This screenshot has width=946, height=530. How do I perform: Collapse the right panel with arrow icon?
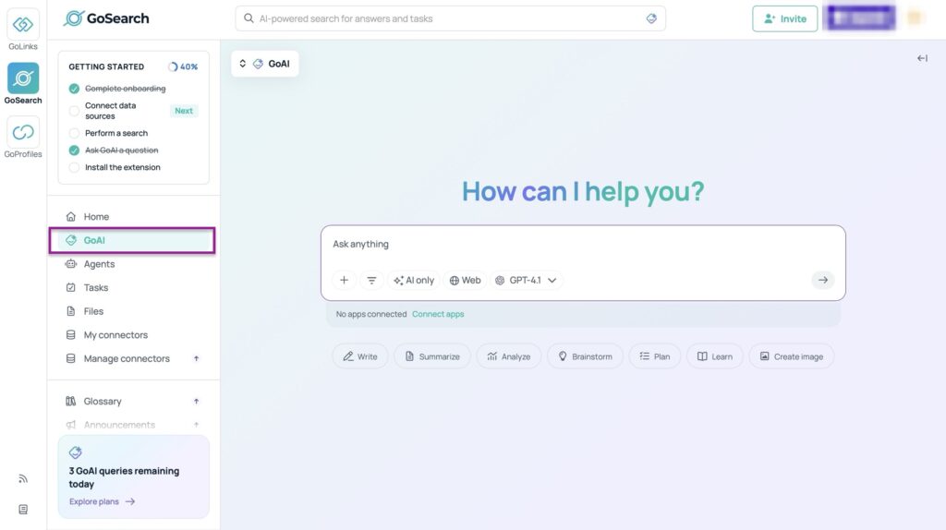click(x=922, y=58)
